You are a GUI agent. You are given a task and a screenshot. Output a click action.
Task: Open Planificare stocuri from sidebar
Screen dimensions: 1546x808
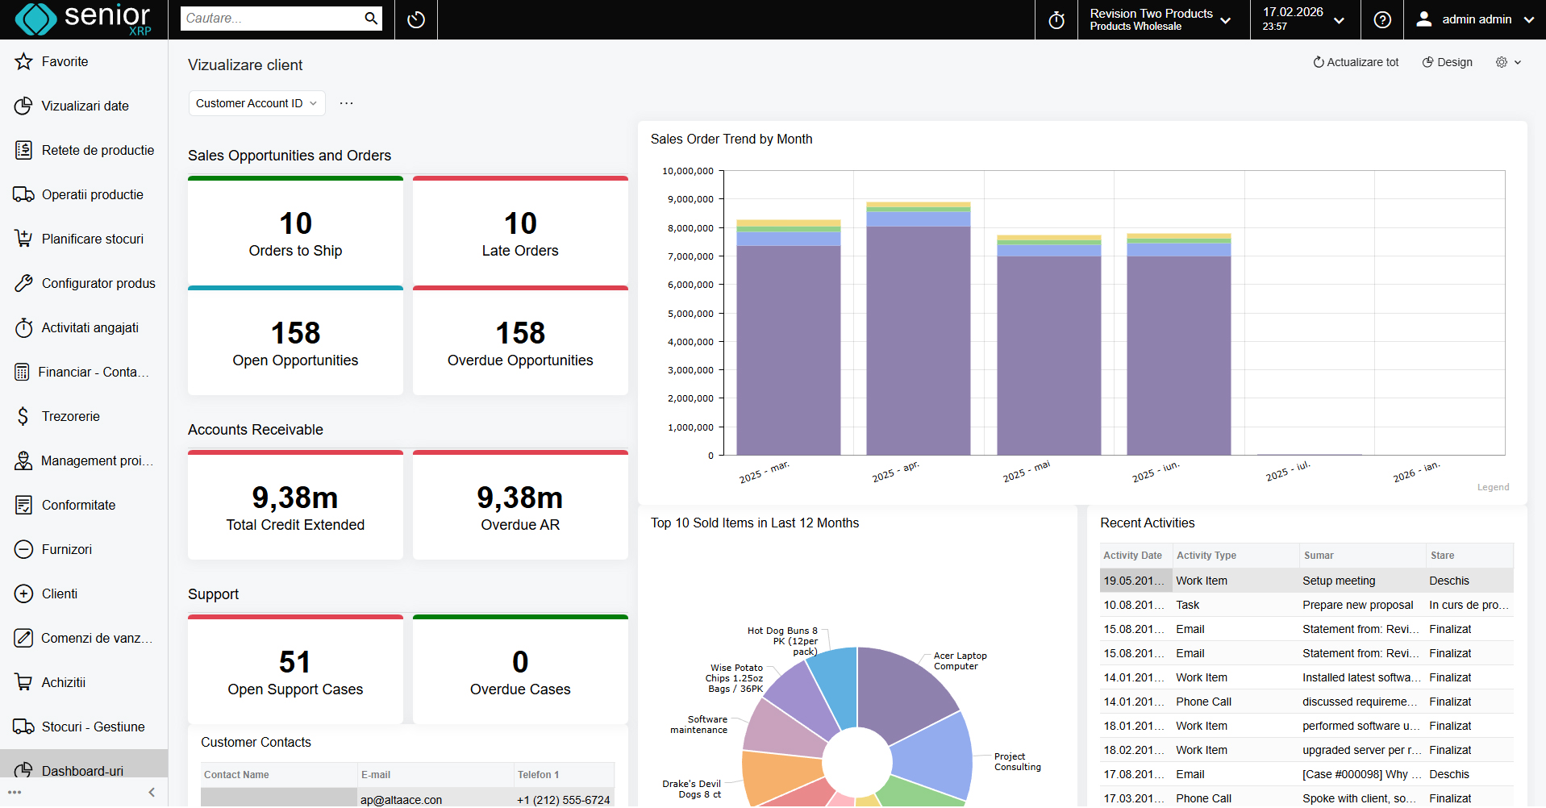[23, 239]
